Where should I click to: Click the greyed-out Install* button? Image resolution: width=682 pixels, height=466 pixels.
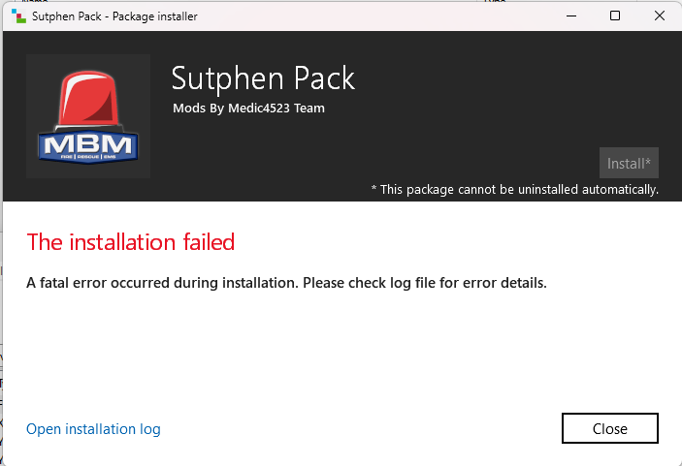629,163
